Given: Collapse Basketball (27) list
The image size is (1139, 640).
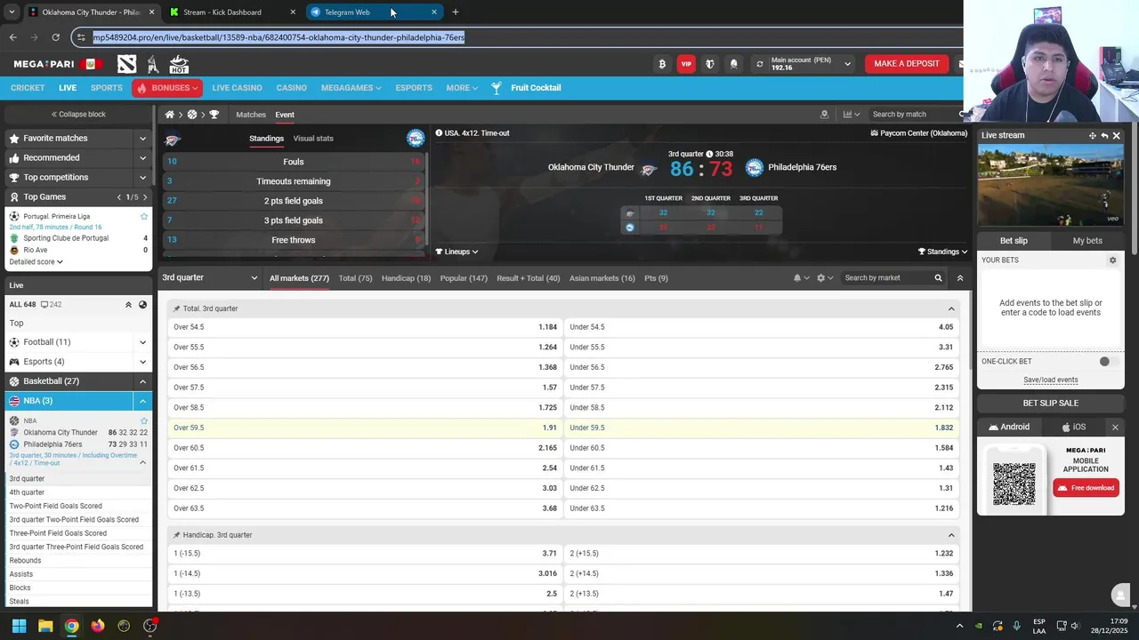Looking at the screenshot, I should click(142, 381).
